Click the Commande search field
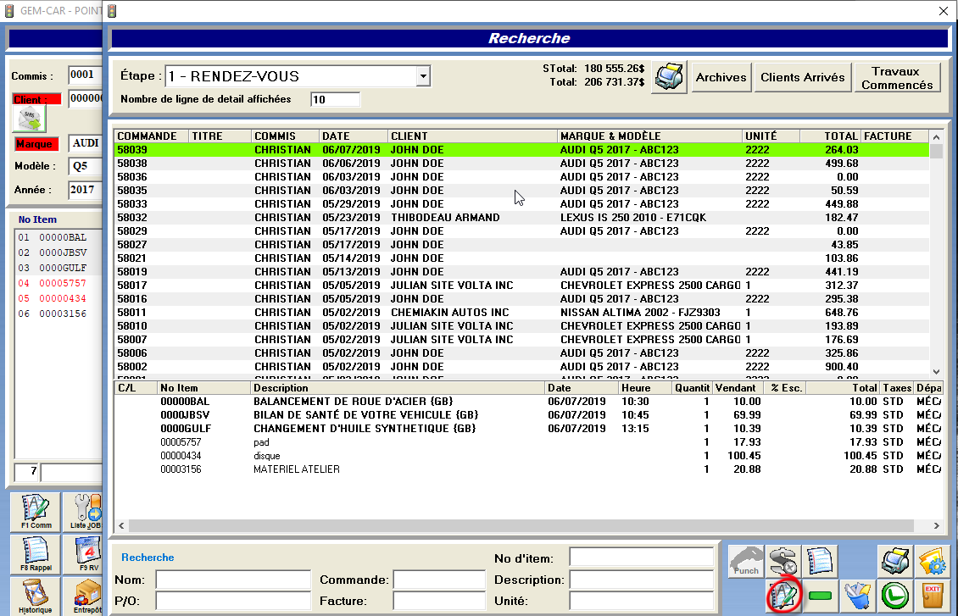The height and width of the screenshot is (616, 958). (439, 580)
